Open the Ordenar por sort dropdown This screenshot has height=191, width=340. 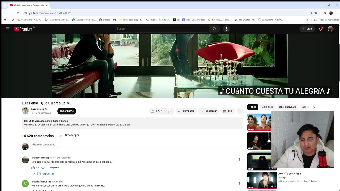(69, 135)
